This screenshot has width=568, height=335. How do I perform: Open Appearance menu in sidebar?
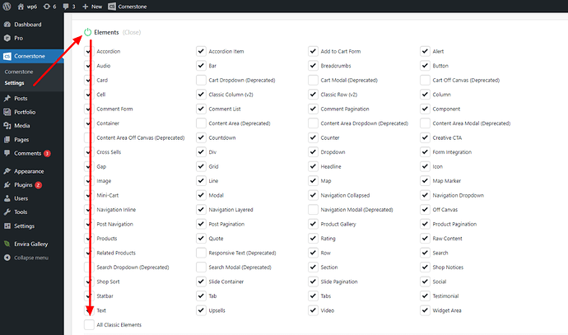(x=27, y=172)
